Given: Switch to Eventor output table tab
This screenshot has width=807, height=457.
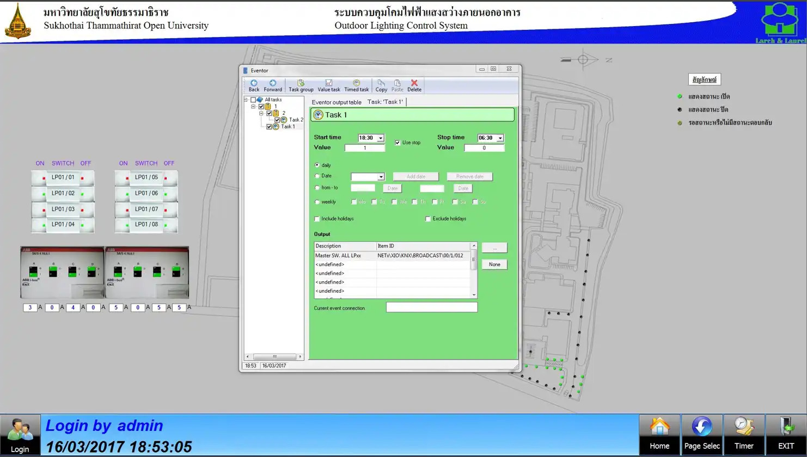Looking at the screenshot, I should coord(337,102).
